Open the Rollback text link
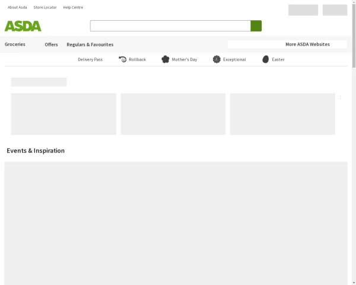This screenshot has width=356, height=285. tap(138, 59)
